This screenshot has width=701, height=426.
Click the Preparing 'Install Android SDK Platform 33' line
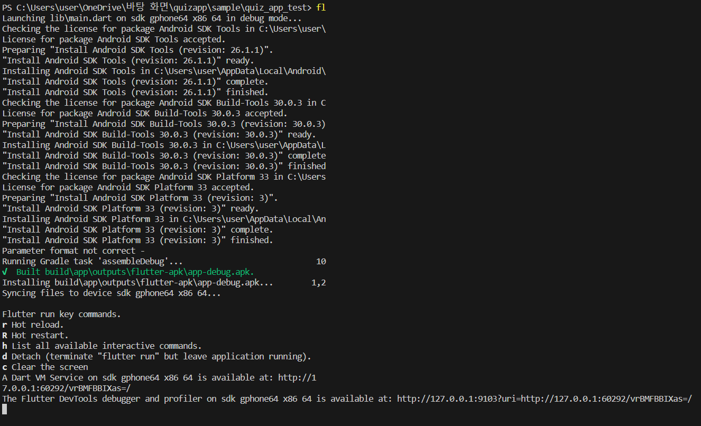coord(140,198)
